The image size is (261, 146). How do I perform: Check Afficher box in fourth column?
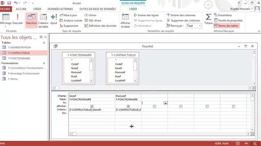click(x=181, y=106)
